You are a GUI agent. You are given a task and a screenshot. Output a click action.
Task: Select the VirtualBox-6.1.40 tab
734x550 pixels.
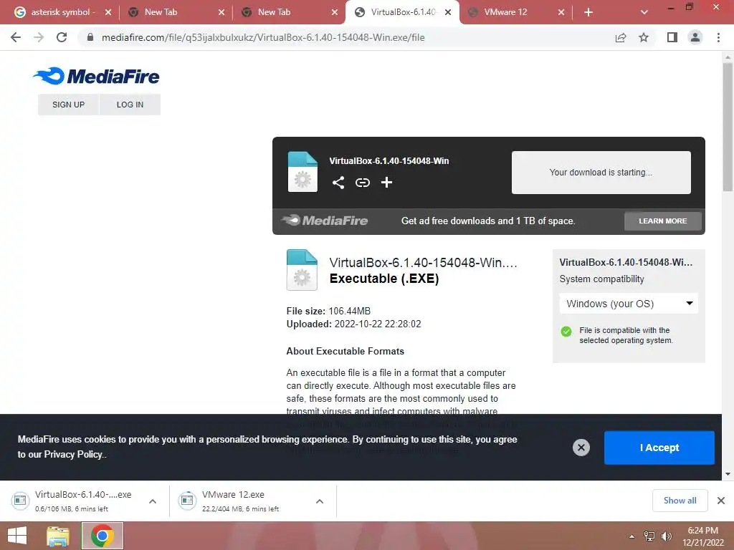pos(403,12)
